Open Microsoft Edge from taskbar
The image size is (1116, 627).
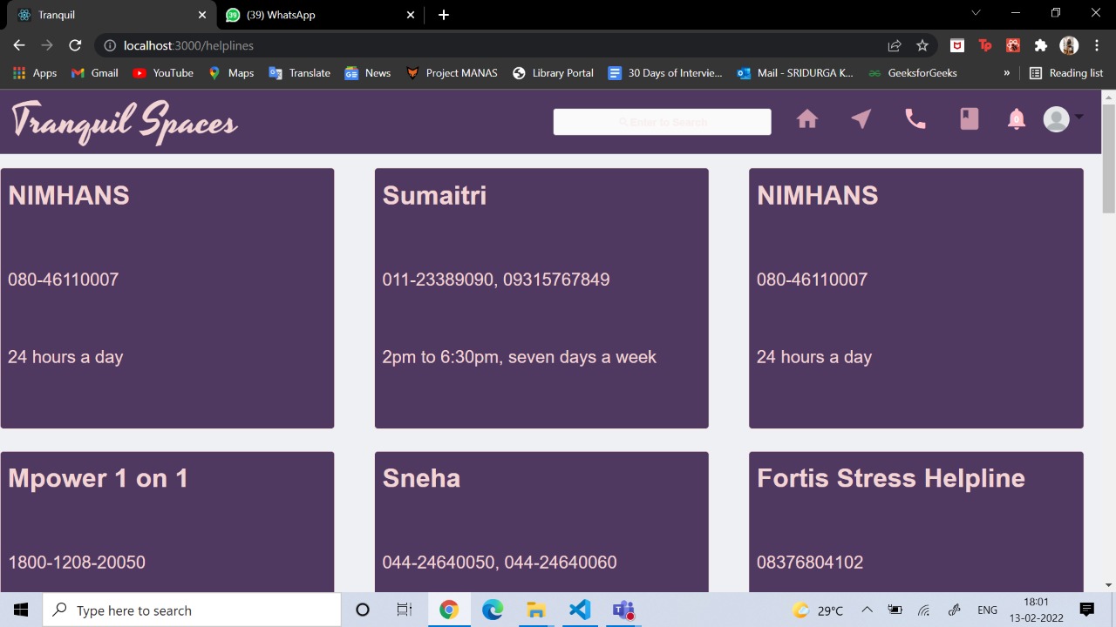click(493, 610)
